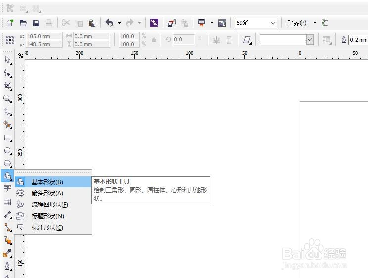Select the Blend effects tool
This screenshot has height=278, width=368.
pyautogui.click(x=8, y=240)
